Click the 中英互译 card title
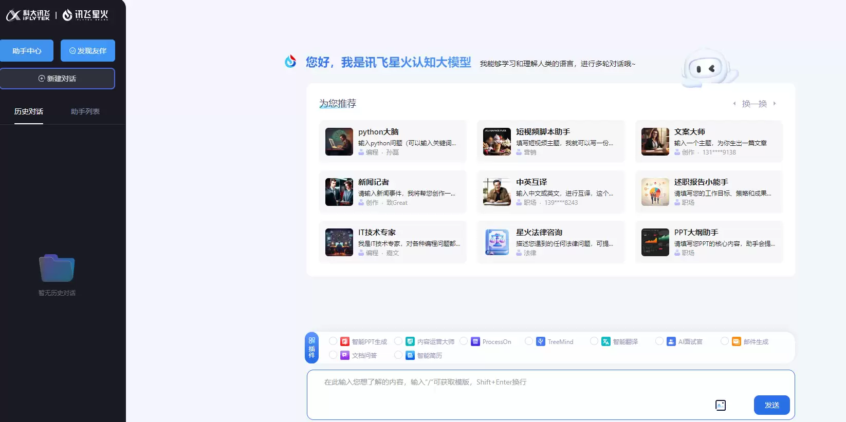Image resolution: width=846 pixels, height=422 pixels. point(531,182)
